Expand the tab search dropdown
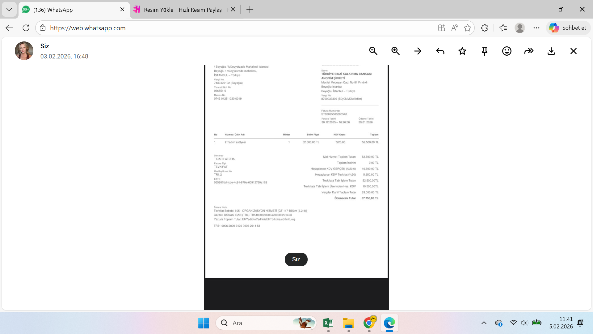Image resolution: width=593 pixels, height=334 pixels. tap(9, 10)
